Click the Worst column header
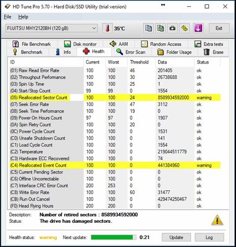 point(117,62)
